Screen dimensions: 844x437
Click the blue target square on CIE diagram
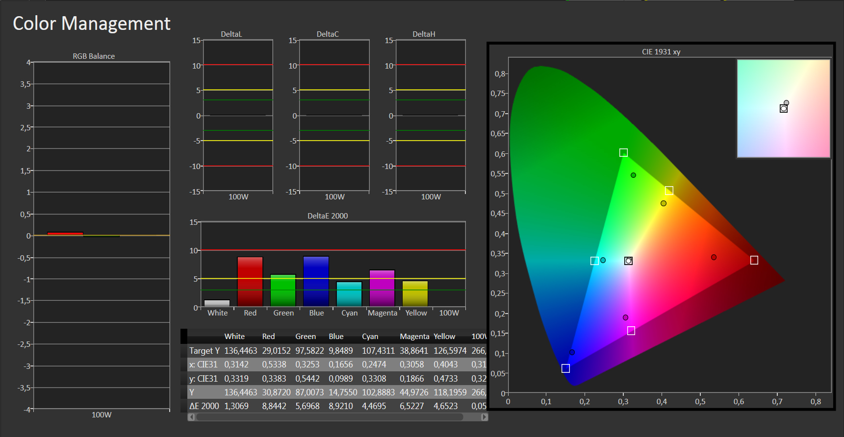(565, 368)
